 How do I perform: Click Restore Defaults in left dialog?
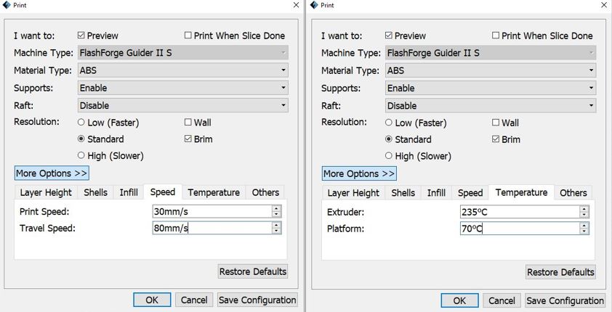[x=252, y=271]
